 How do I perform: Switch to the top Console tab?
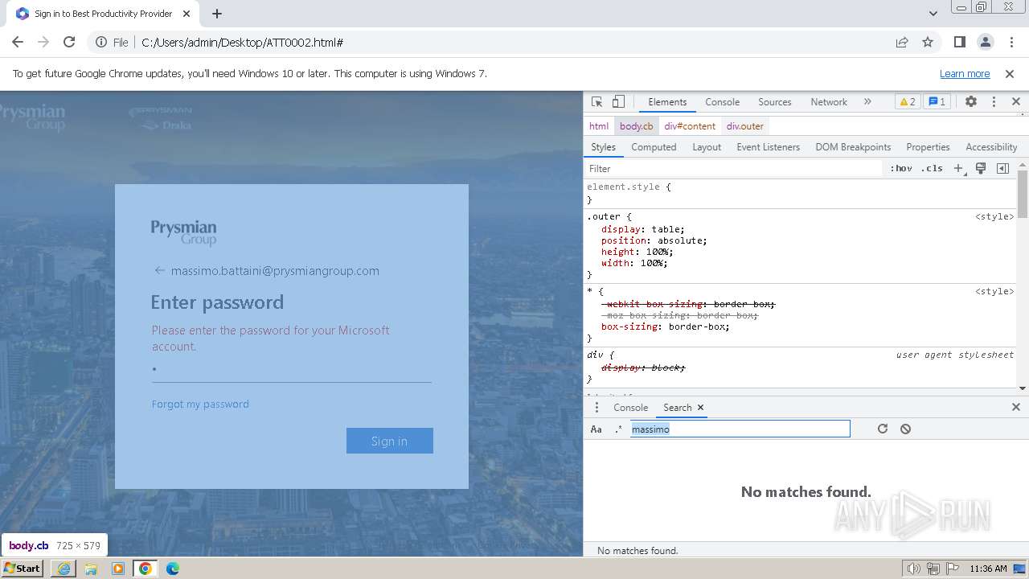722,102
